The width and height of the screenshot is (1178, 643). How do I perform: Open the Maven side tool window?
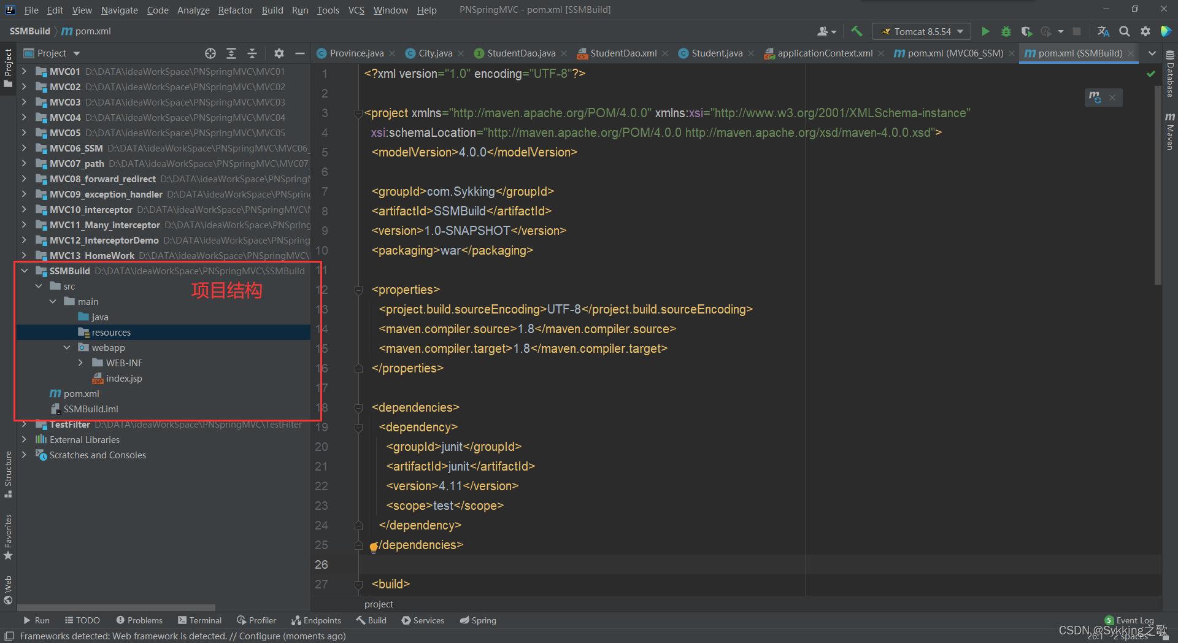pyautogui.click(x=1170, y=131)
